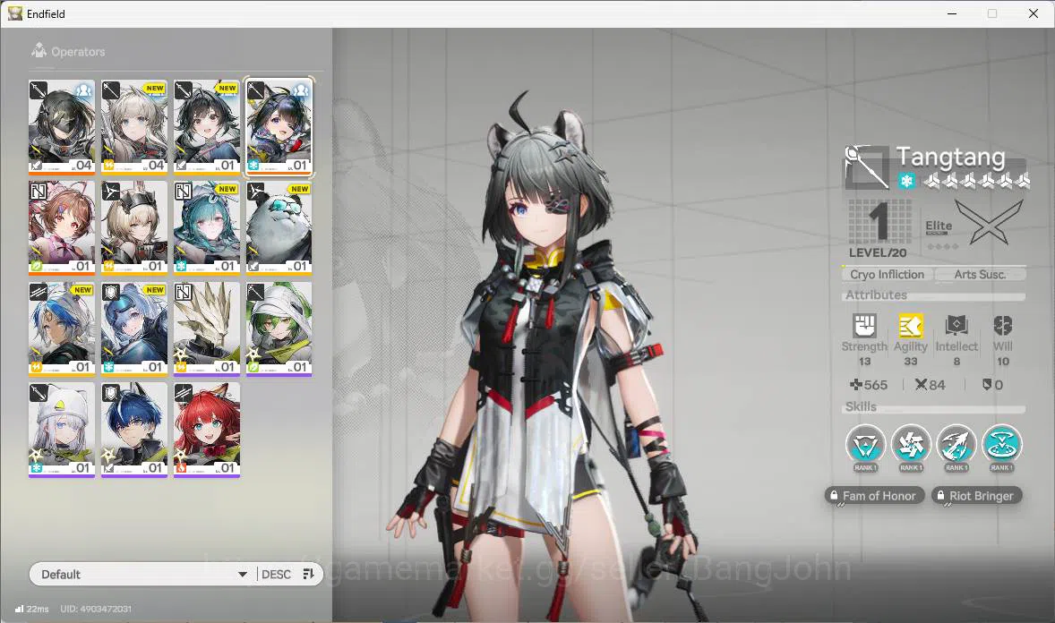Close the Endfield window
Viewport: 1055px width, 623px height.
(x=1034, y=13)
